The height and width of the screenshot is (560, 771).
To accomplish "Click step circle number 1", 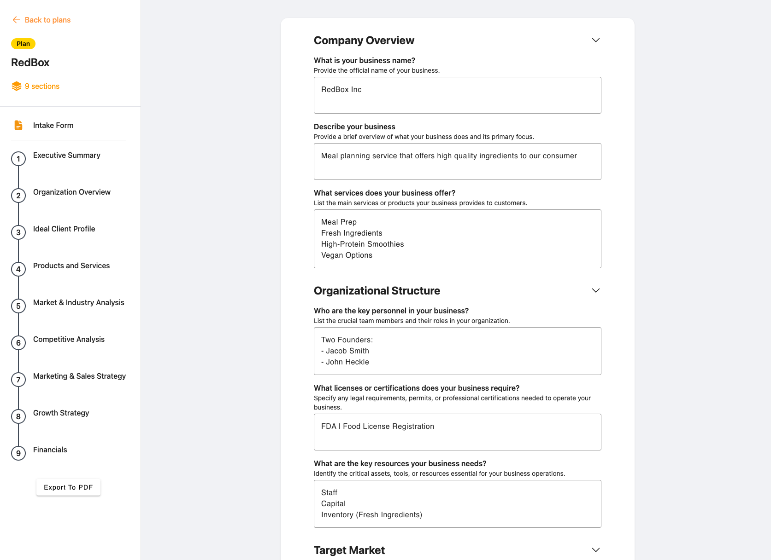I will click(x=18, y=159).
